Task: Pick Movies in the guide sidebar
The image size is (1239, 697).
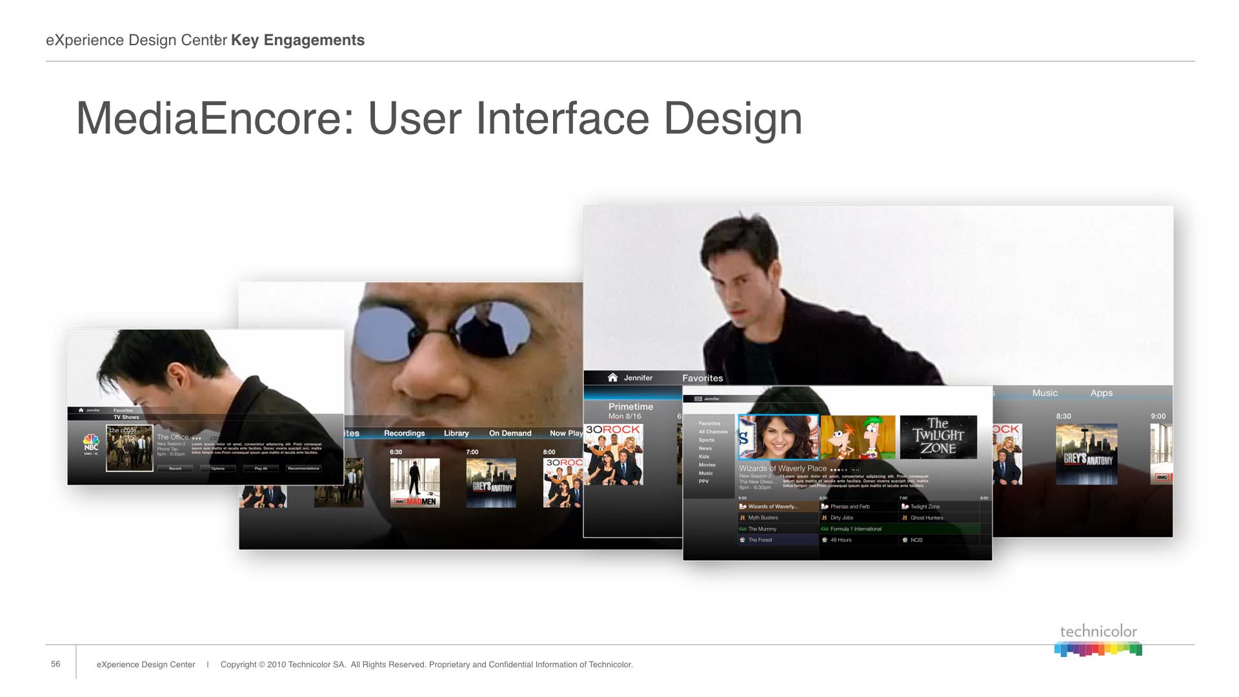Action: [707, 465]
